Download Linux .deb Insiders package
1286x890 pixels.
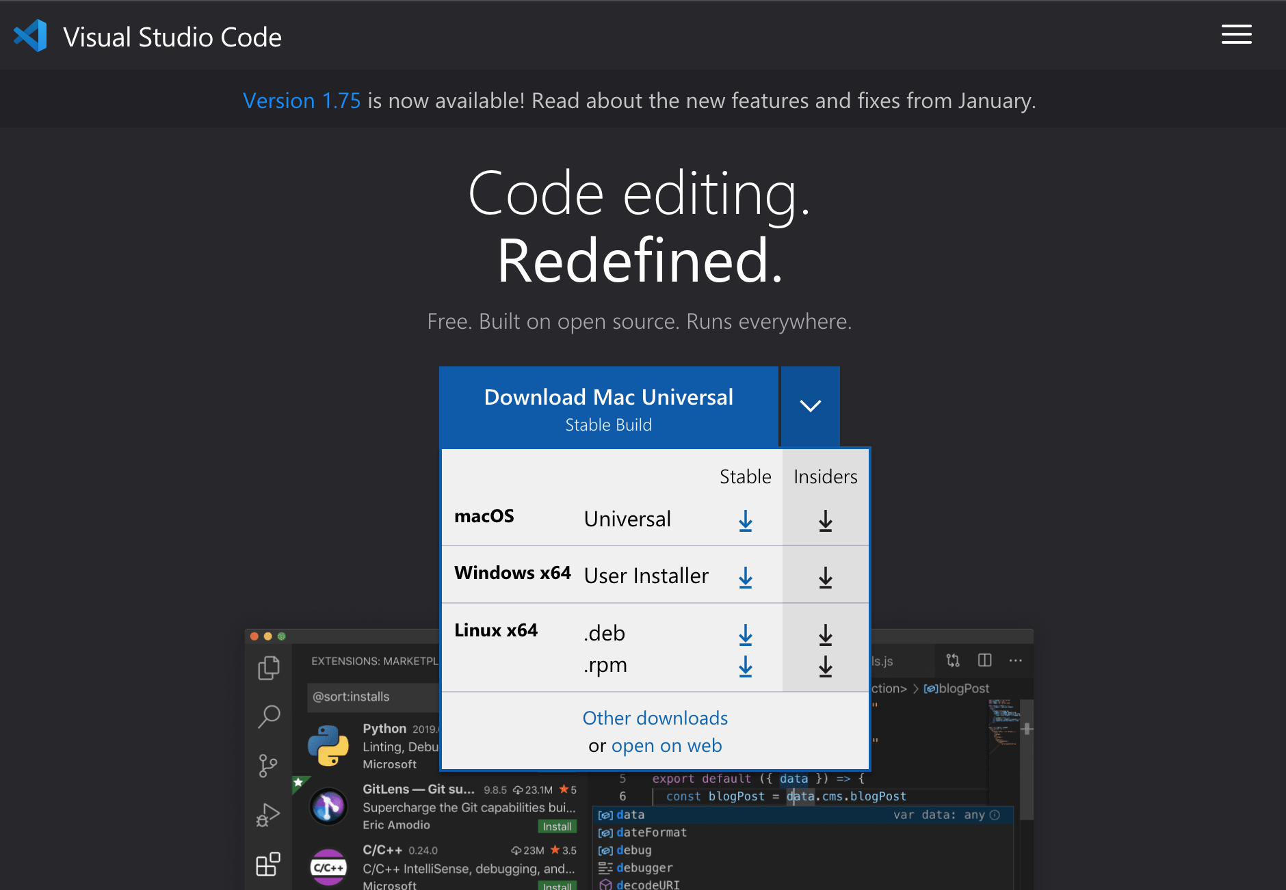[x=825, y=635]
